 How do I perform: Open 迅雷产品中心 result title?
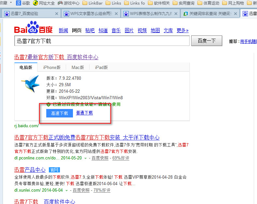[30, 170]
